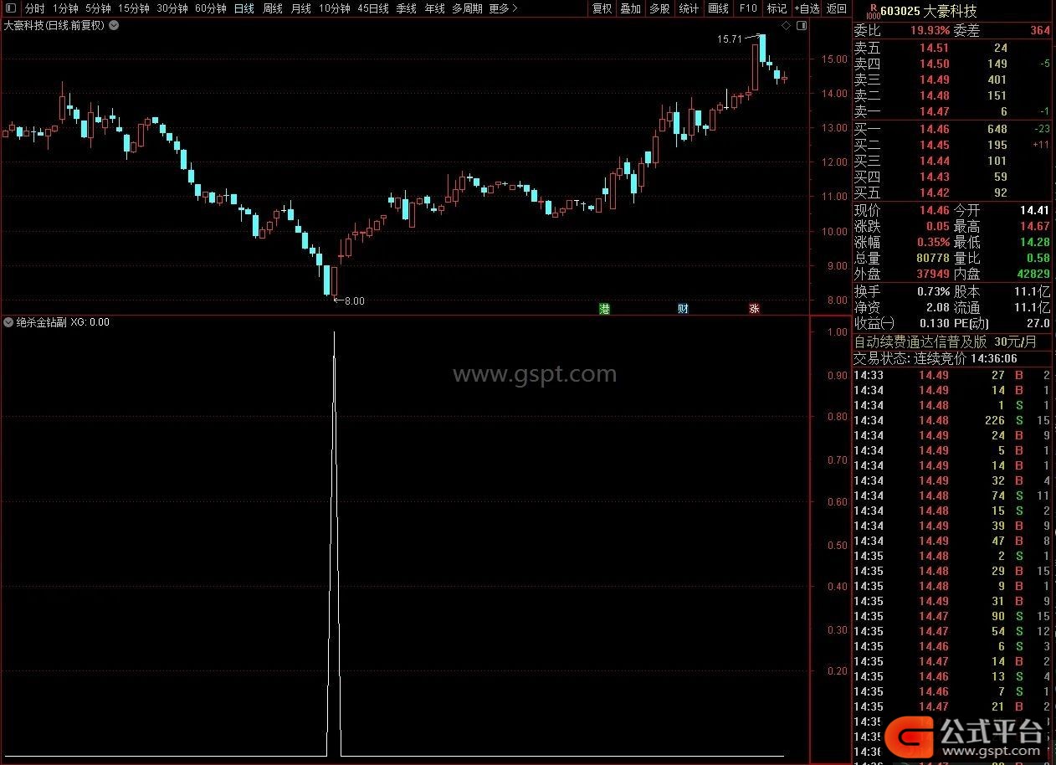Click the 卖五 14.51 order row
The width and height of the screenshot is (1056, 765).
952,49
